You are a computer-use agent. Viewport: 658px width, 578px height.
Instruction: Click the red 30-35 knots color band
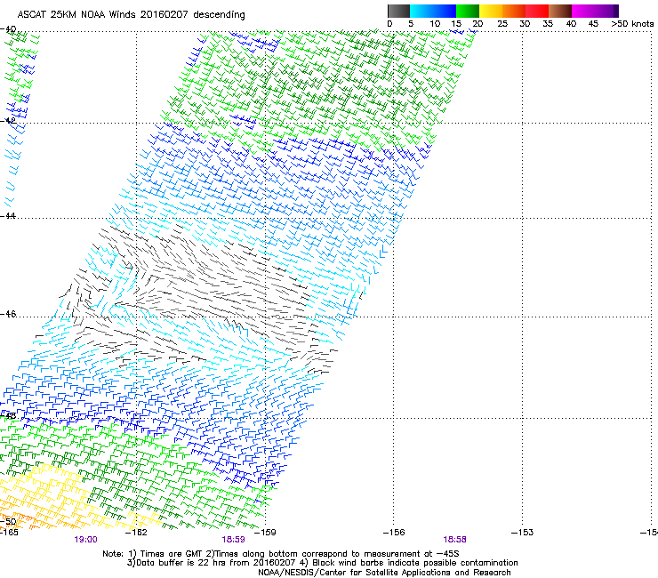click(x=537, y=11)
